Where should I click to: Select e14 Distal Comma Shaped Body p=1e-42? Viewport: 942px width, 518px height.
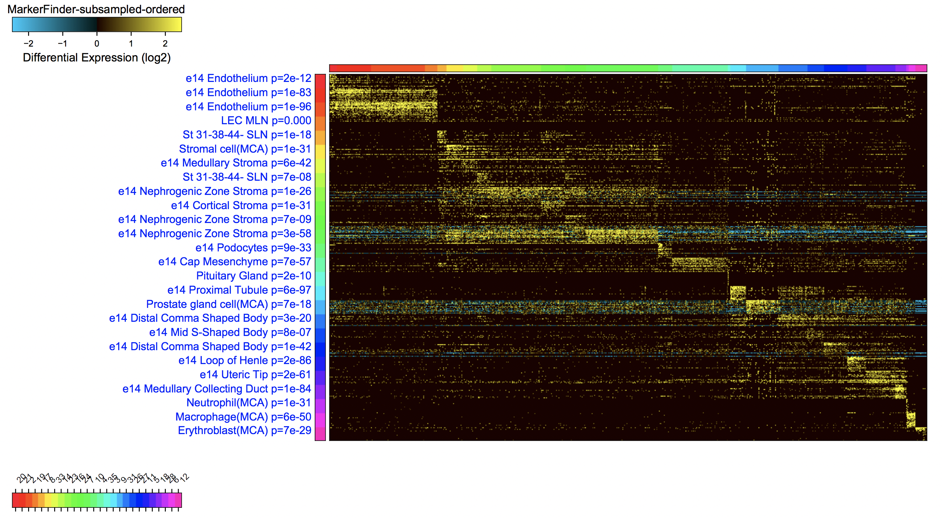[210, 347]
